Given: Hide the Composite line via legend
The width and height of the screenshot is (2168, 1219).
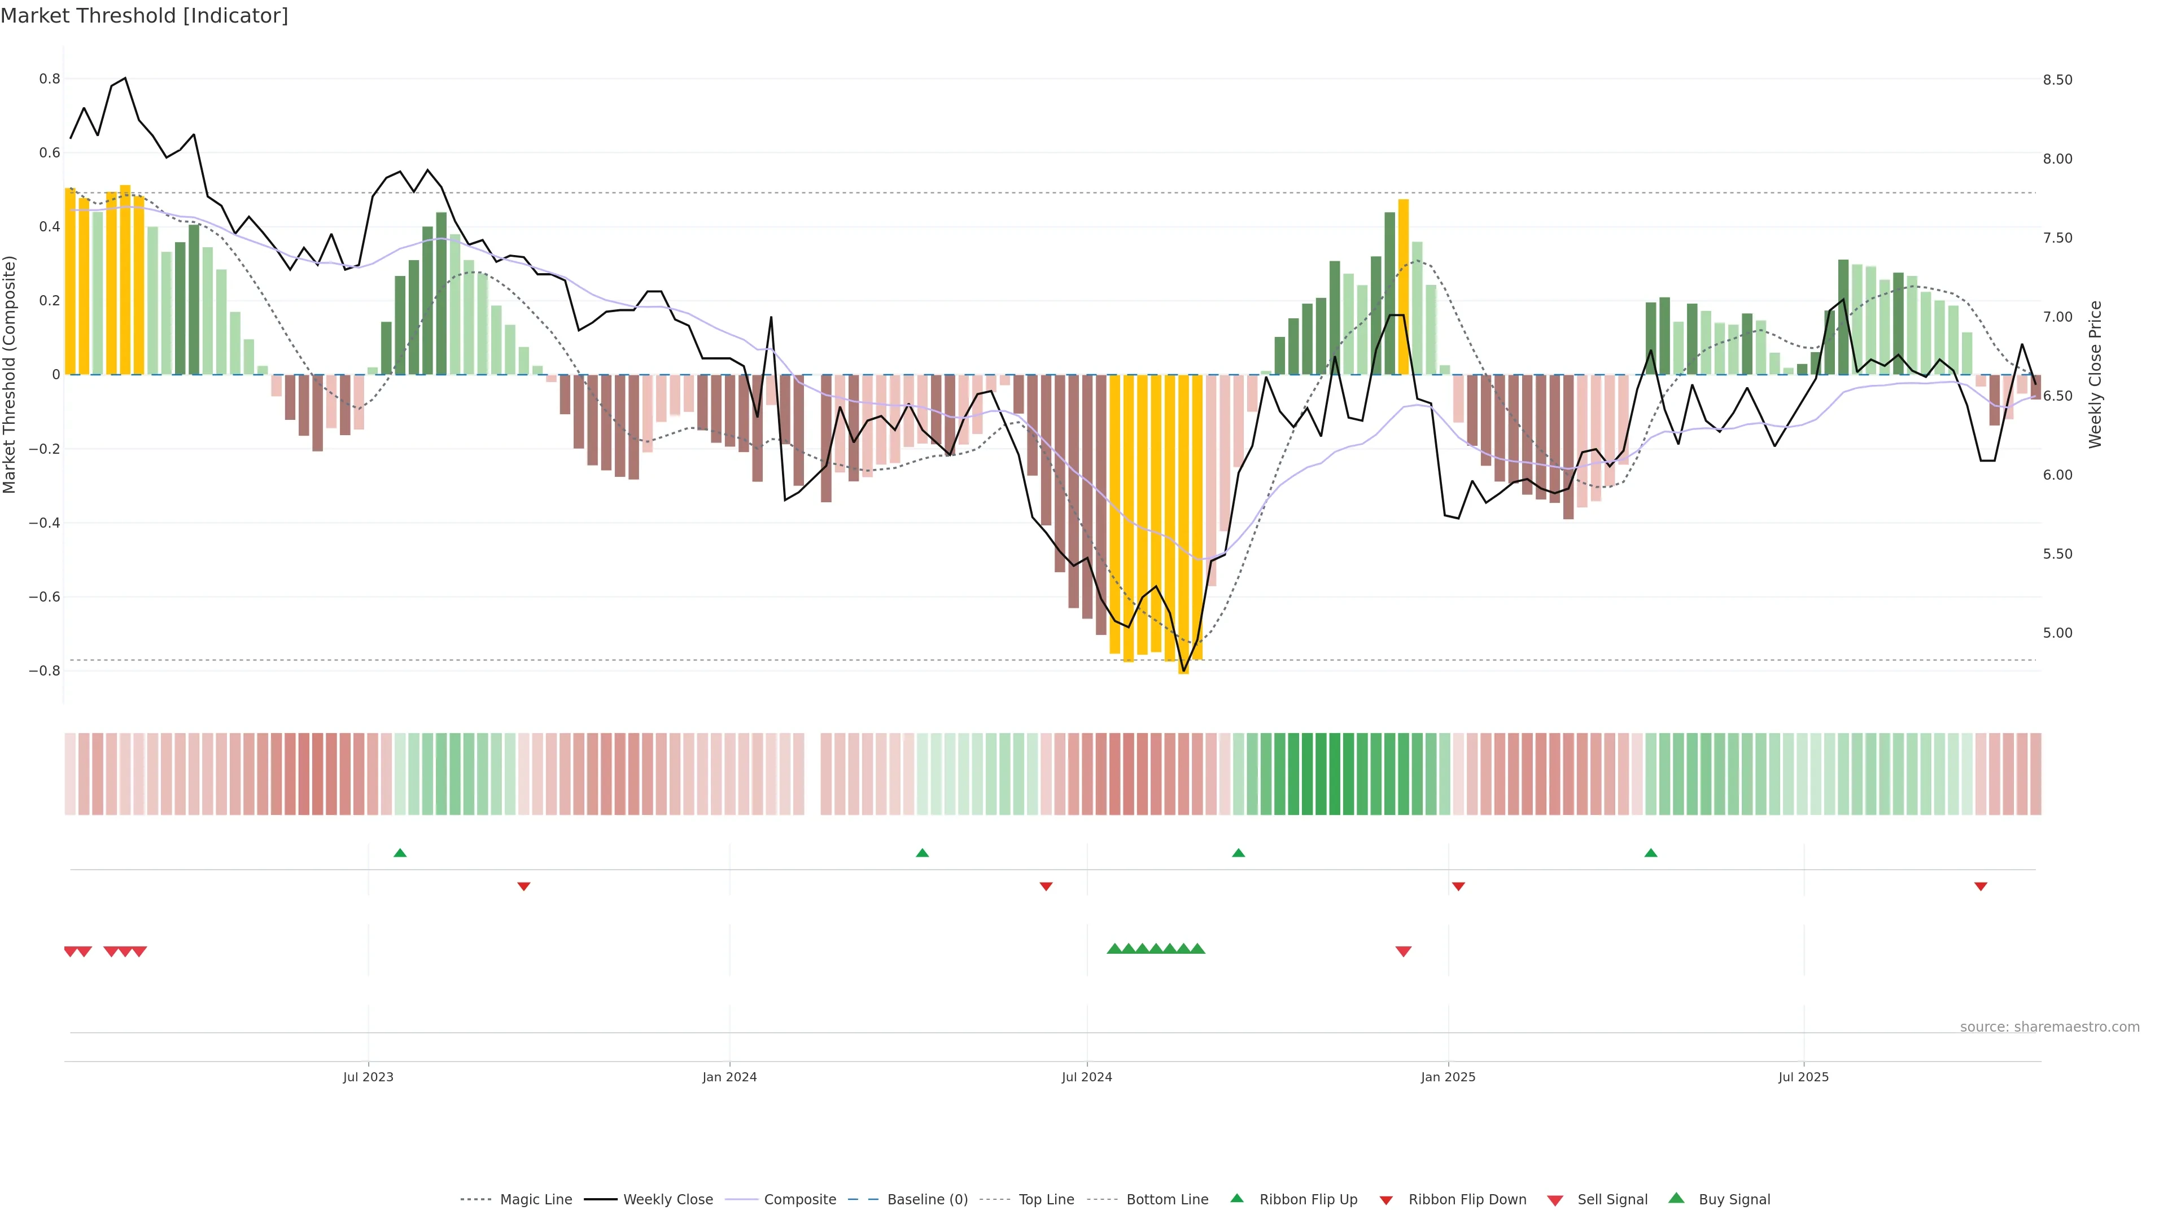Looking at the screenshot, I should pos(799,1200).
